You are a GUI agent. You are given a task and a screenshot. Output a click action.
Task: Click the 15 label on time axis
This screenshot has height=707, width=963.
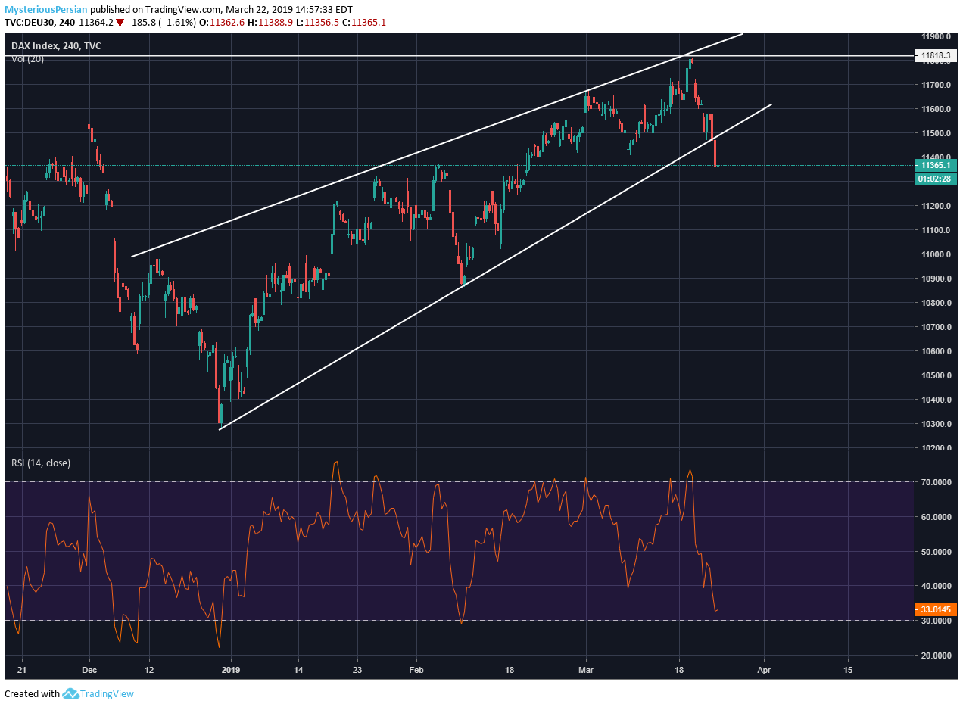tap(848, 670)
